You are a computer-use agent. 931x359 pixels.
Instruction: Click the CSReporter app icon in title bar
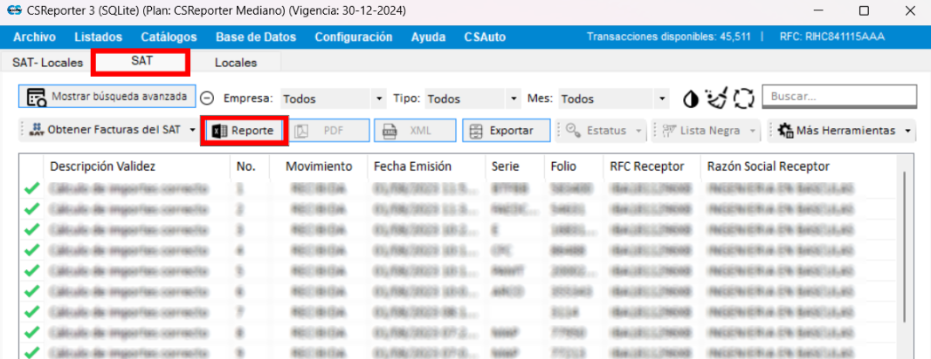[12, 10]
